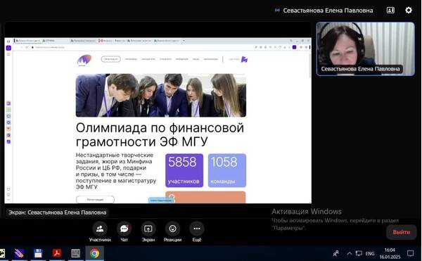Click the oval registration button in site header
422x261 pixels.
tap(110, 59)
